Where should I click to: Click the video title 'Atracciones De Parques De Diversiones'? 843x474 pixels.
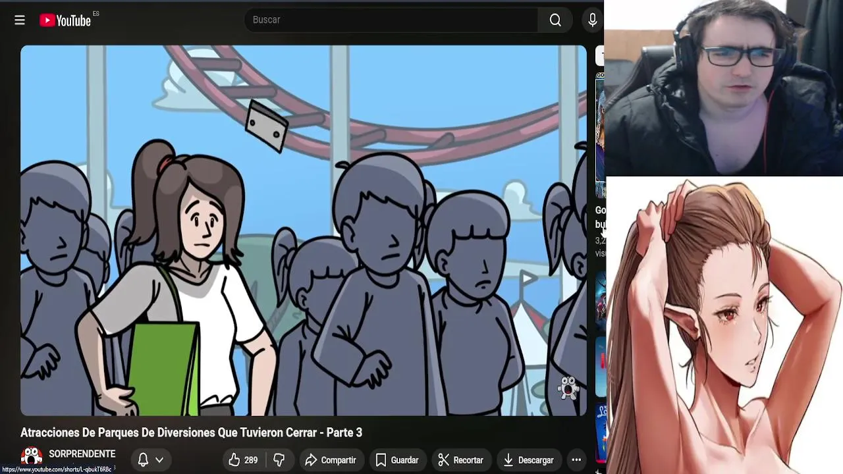point(191,433)
